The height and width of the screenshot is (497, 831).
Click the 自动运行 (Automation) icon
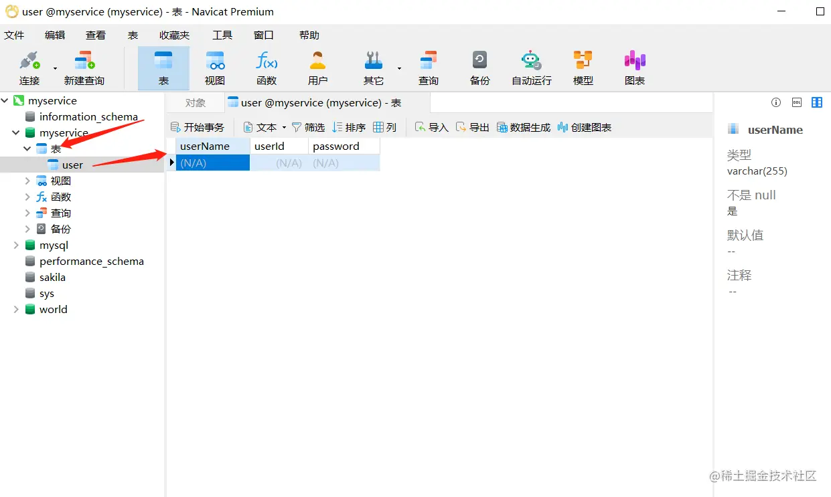[x=530, y=67]
